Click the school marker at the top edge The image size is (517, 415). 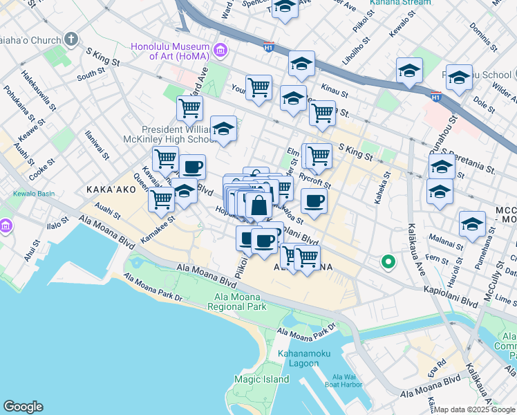point(283,8)
